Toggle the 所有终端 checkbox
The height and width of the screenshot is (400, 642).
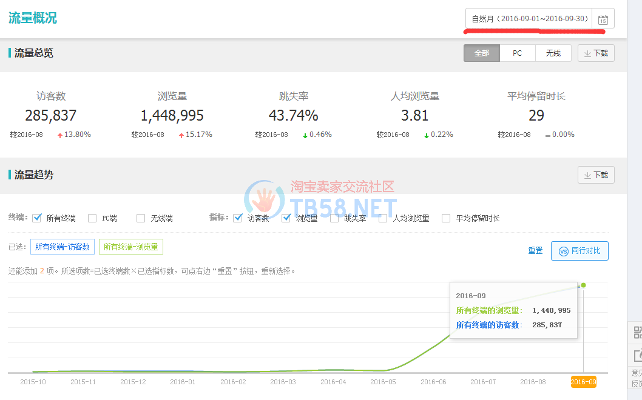(x=37, y=218)
